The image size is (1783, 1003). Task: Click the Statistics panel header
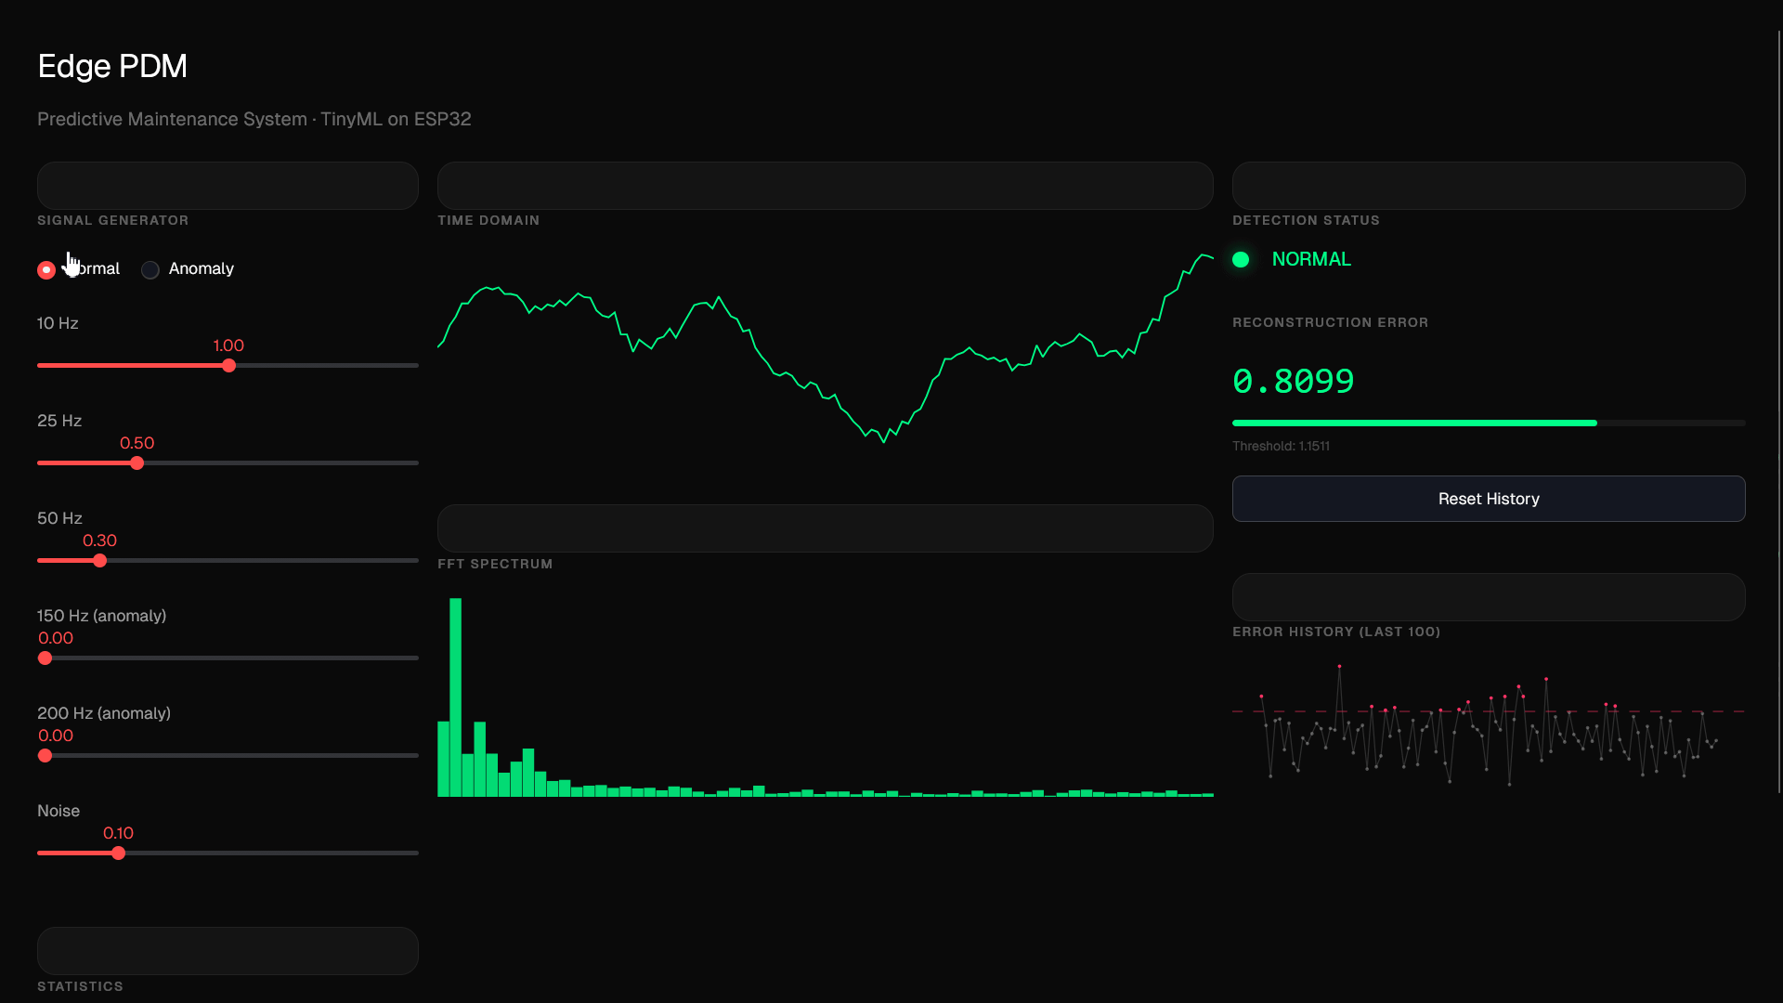80,986
